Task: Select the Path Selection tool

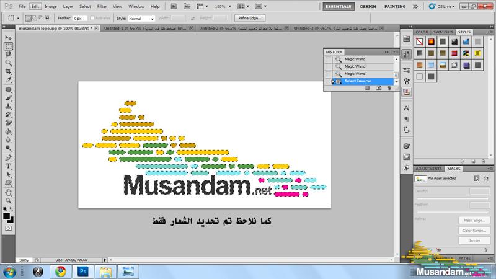Action: [x=8, y=174]
